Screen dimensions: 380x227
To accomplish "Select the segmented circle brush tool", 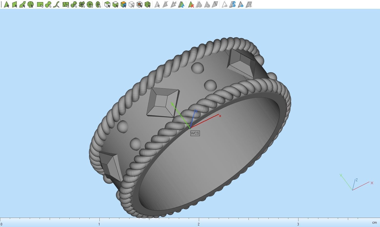I will (x=90, y=4).
